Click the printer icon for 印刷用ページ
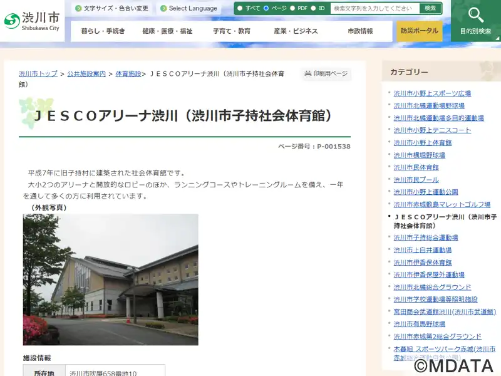Viewport: 501px width, 376px height. (x=307, y=73)
